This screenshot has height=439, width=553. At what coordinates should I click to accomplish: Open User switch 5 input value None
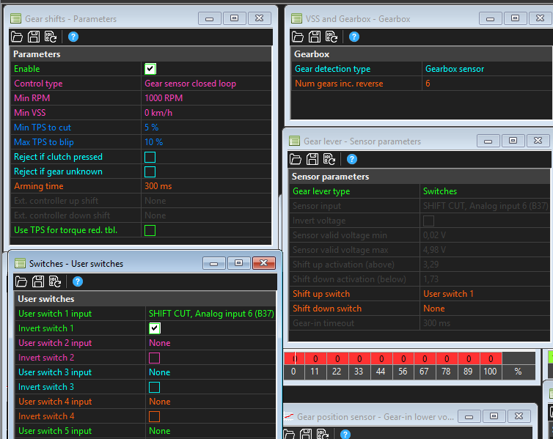tap(211, 431)
